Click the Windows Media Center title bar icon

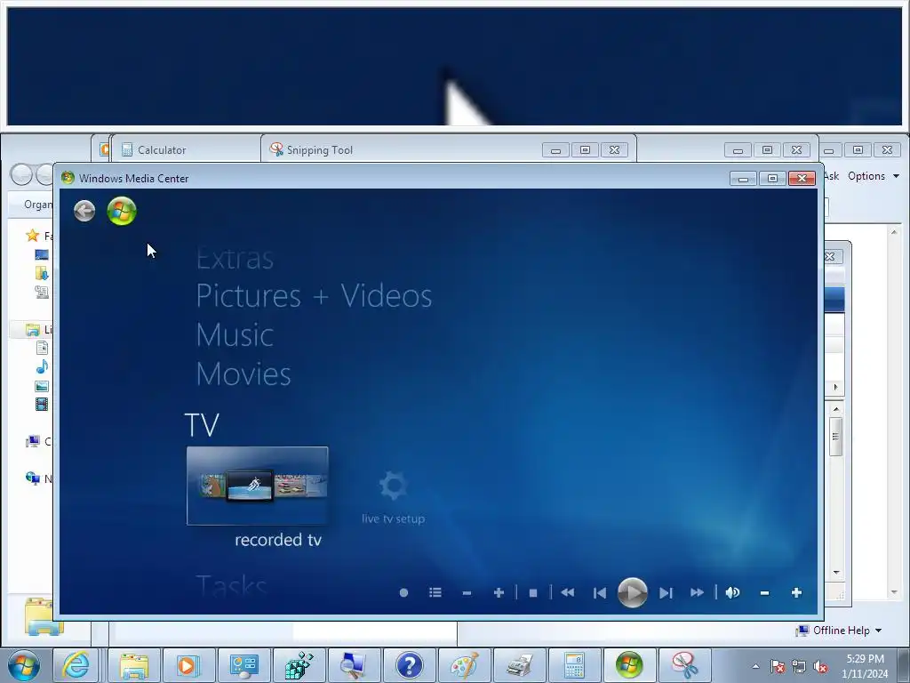[x=68, y=178]
